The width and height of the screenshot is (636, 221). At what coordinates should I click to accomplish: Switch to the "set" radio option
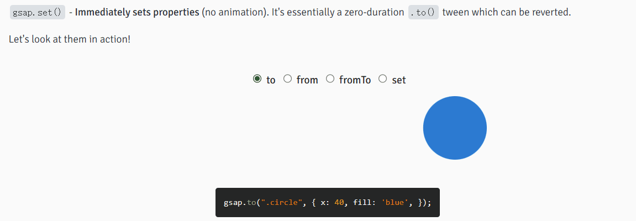382,79
